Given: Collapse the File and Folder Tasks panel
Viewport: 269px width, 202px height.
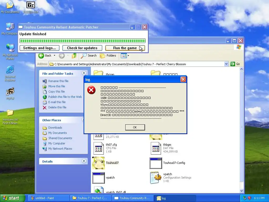Looking at the screenshot, I should point(84,73).
